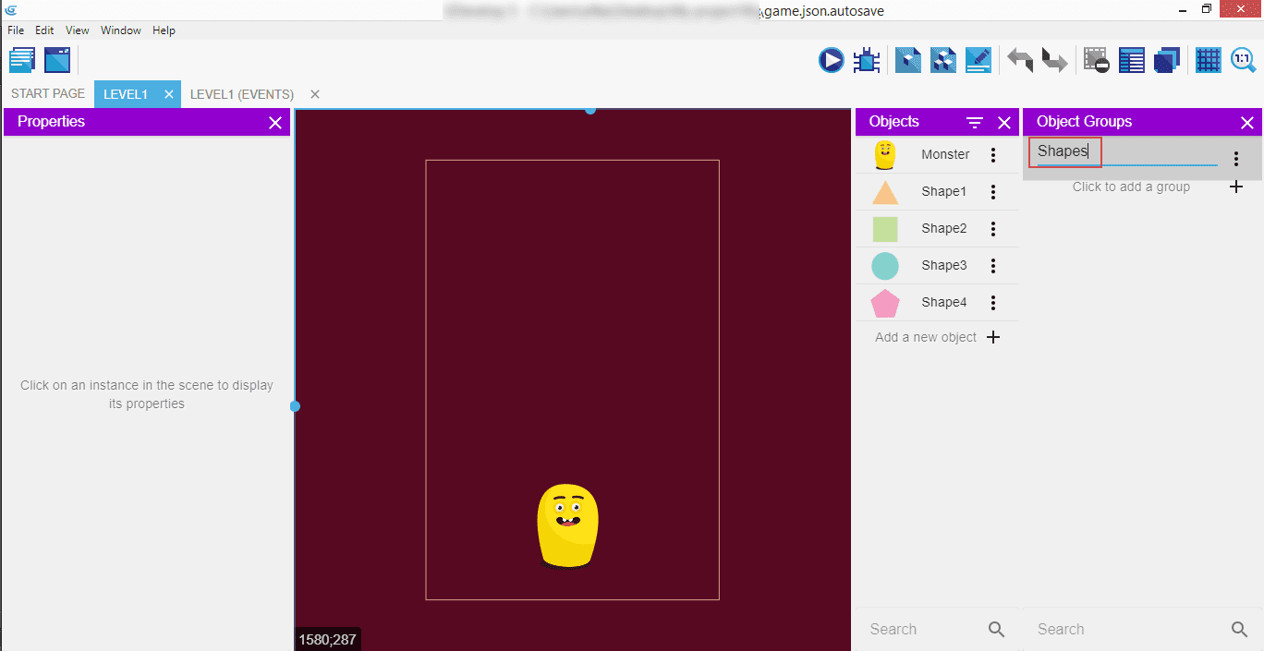Open the Shapes group options menu
1264x651 pixels.
[x=1236, y=159]
